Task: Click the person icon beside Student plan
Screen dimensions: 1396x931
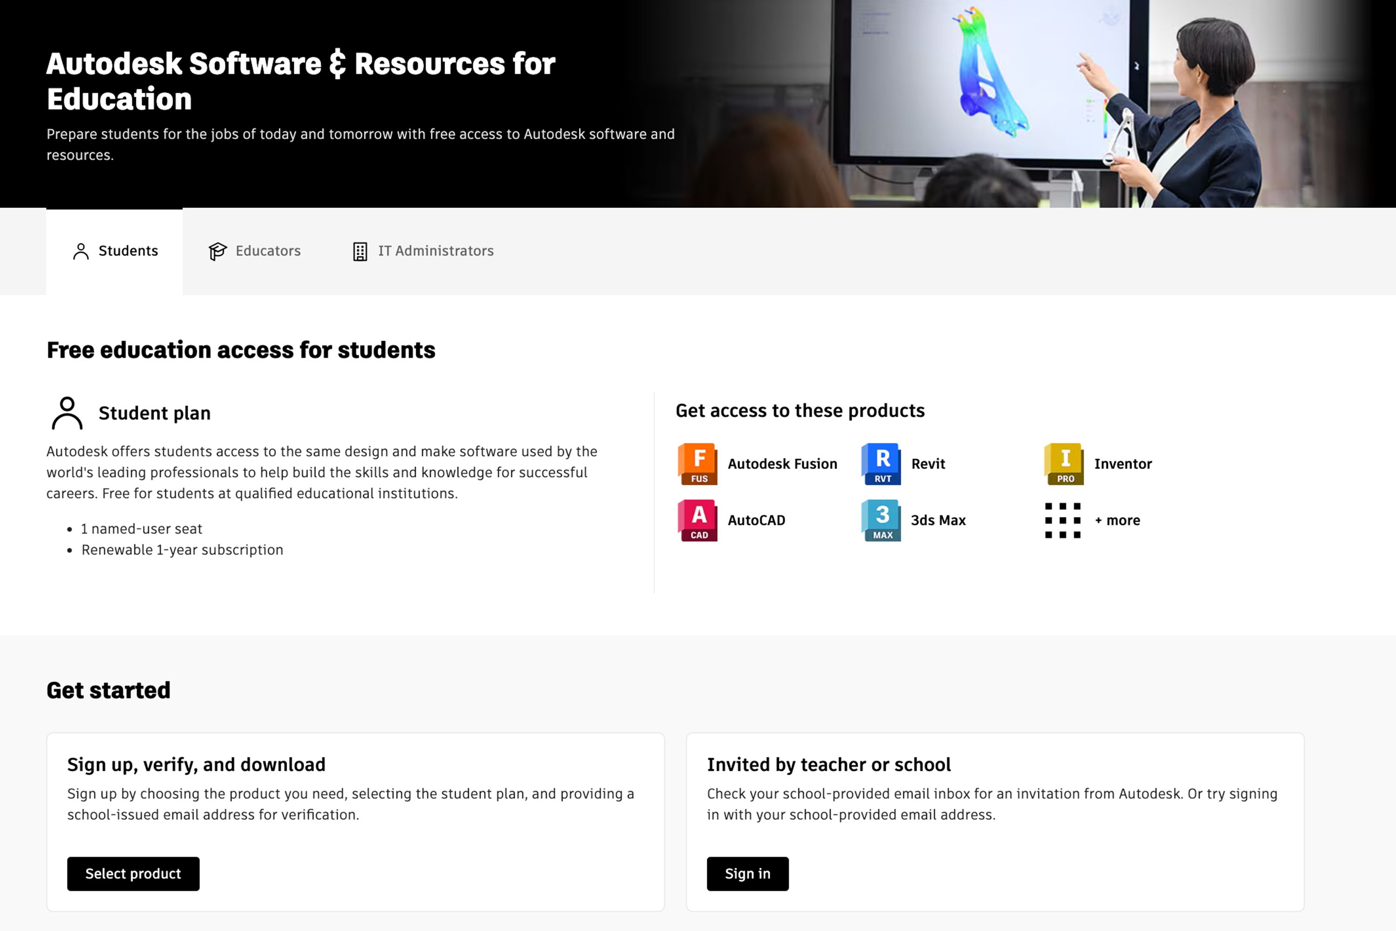Action: pyautogui.click(x=67, y=412)
